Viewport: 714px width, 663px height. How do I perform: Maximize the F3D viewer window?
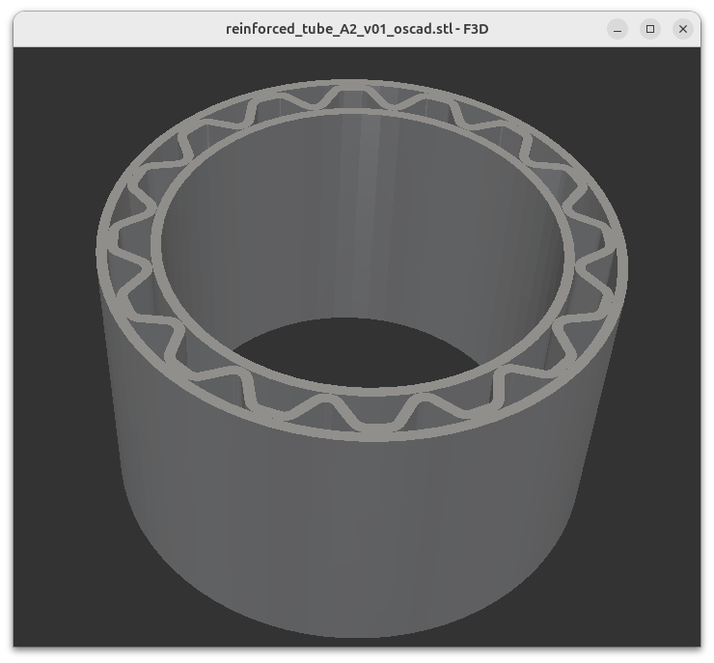tap(650, 29)
